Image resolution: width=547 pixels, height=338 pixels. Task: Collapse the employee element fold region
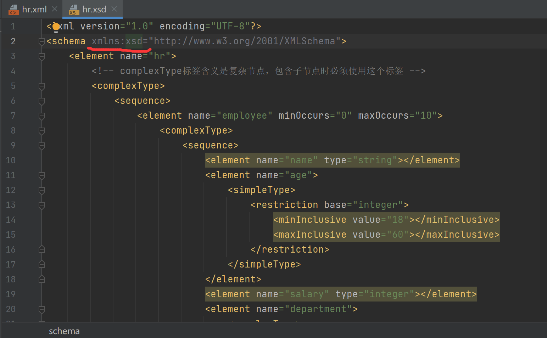coord(41,116)
